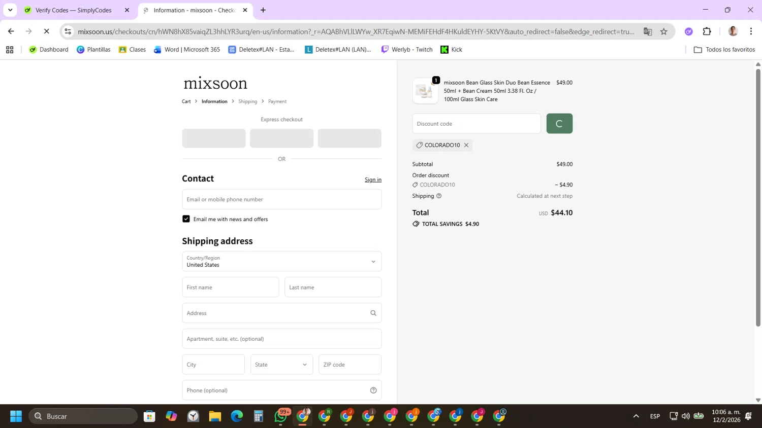Viewport: 762px width, 428px height.
Task: Open the Todos los favoritos folder
Action: (724, 50)
